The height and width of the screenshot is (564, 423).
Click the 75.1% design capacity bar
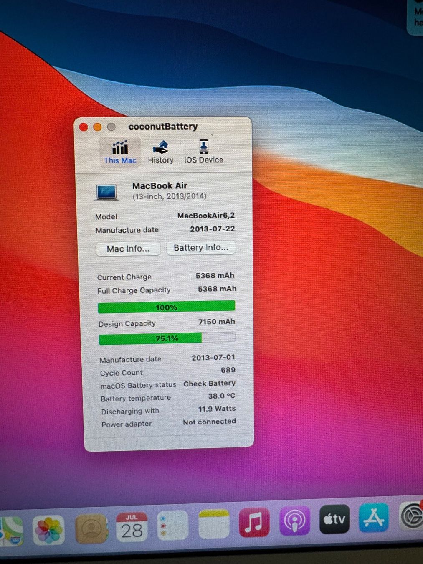(167, 338)
